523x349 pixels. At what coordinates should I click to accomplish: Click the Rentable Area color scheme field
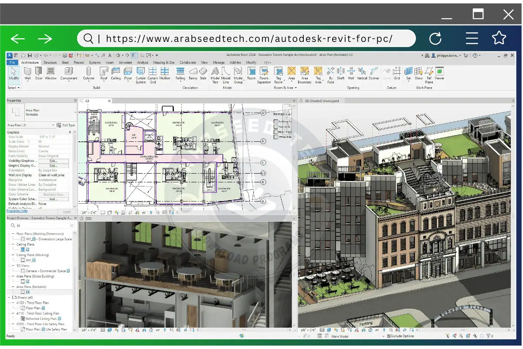[54, 194]
